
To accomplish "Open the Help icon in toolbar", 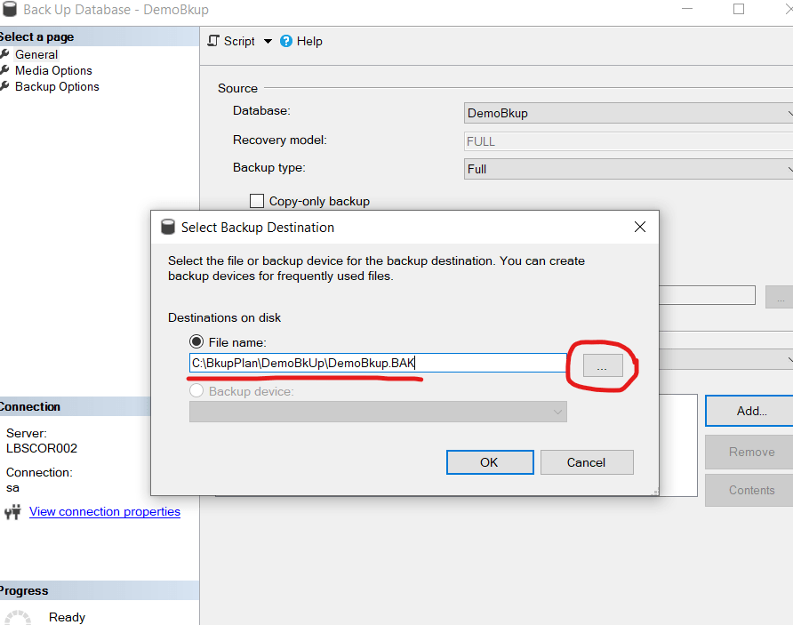I will coord(286,41).
